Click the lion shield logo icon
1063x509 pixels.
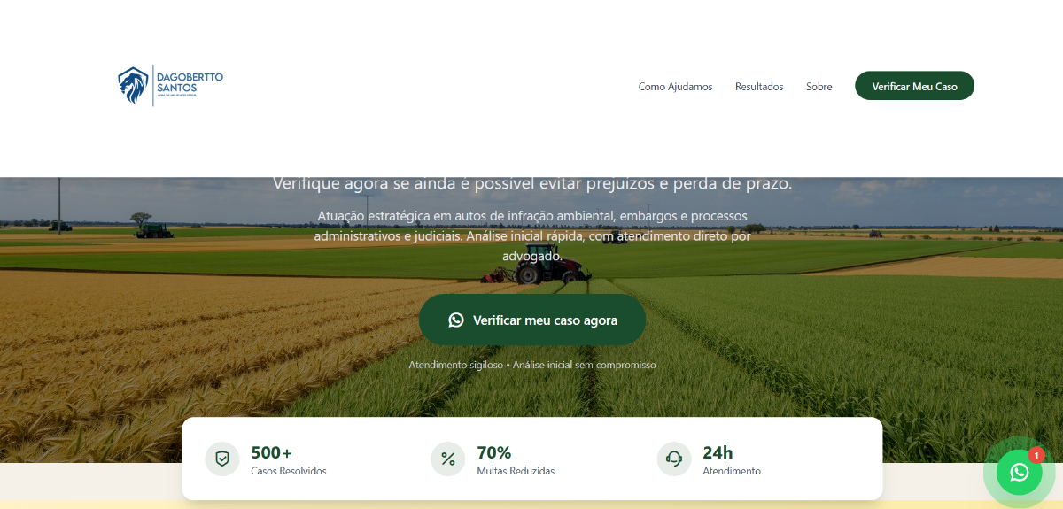pyautogui.click(x=133, y=86)
